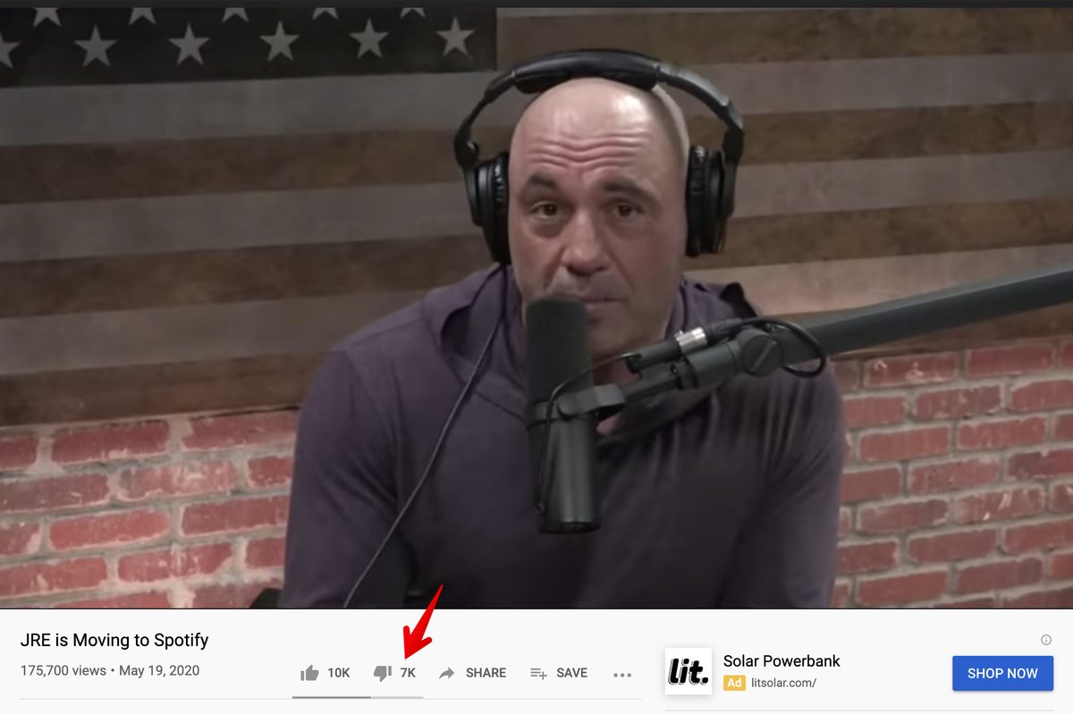
Task: Open the three-dot more actions menu
Action: click(x=622, y=675)
